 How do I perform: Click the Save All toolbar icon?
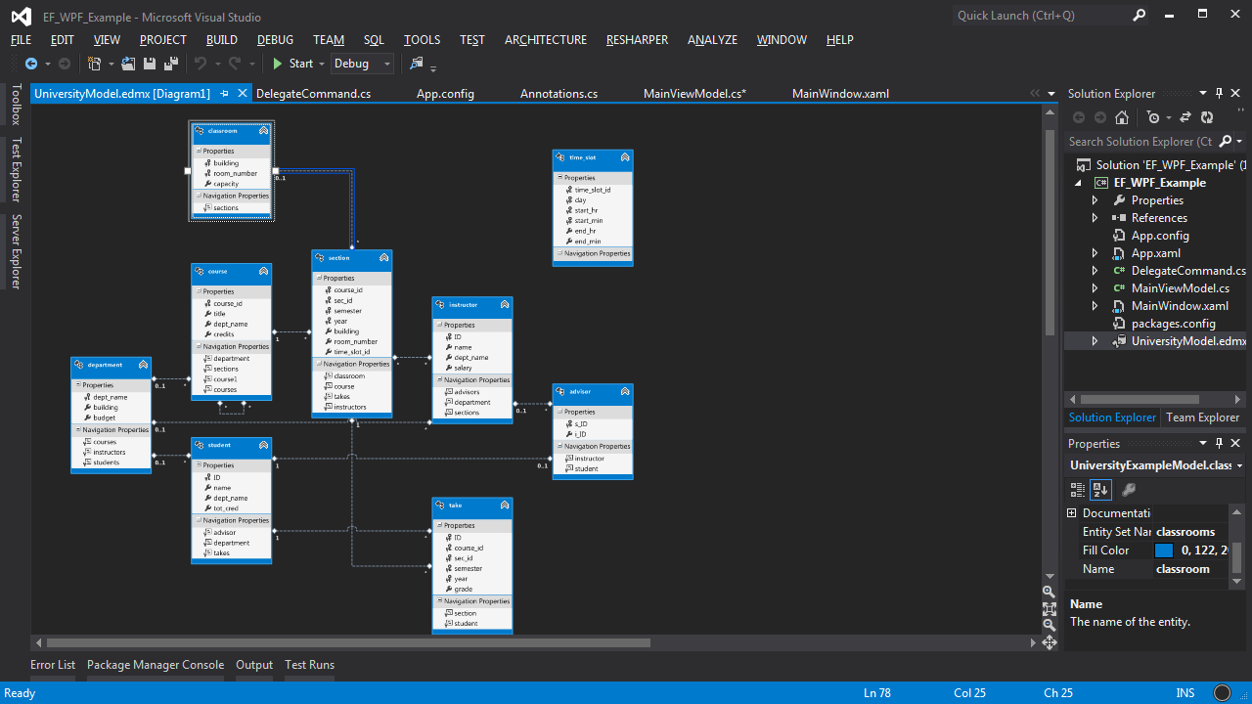[171, 64]
